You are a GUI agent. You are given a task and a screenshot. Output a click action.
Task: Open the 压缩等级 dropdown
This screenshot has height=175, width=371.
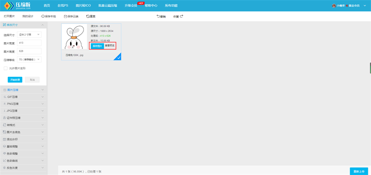click(29, 60)
